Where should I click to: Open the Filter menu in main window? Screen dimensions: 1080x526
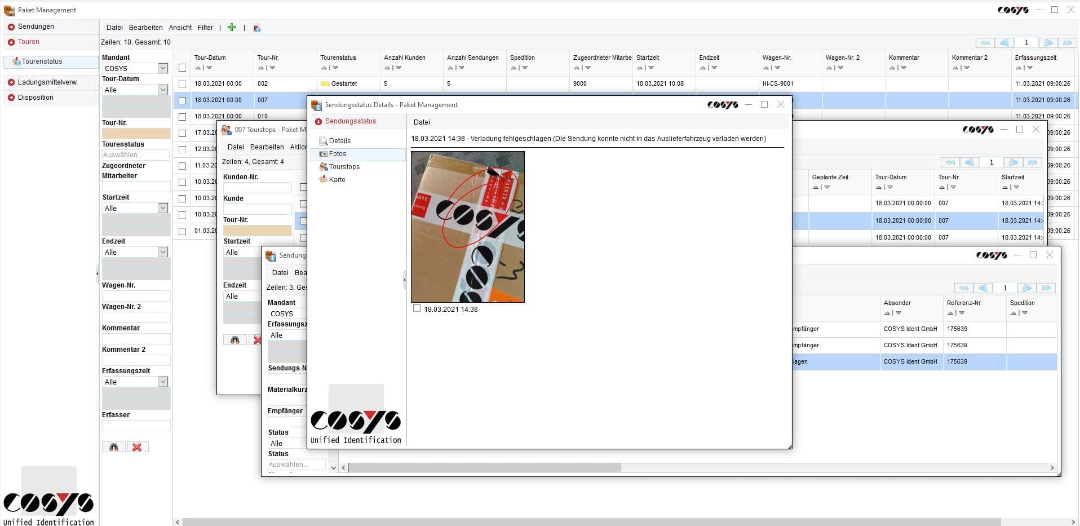pyautogui.click(x=205, y=27)
